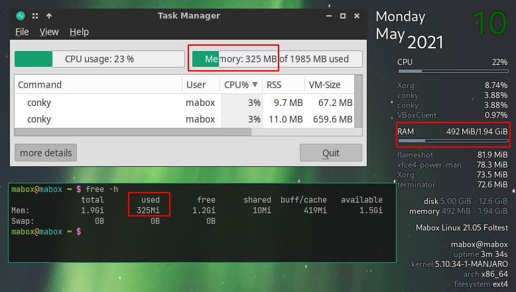This screenshot has height=292, width=516.
Task: Click the grid dots icon in title bar
Action: coord(34,15)
